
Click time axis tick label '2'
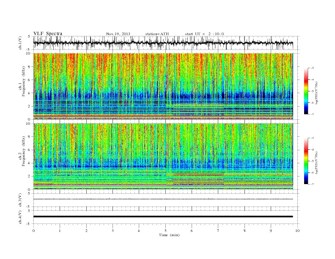(86, 231)
